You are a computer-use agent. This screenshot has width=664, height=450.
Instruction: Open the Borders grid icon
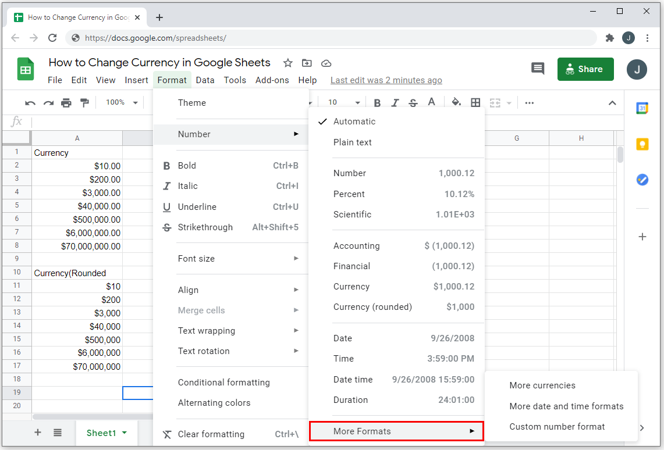pos(475,102)
